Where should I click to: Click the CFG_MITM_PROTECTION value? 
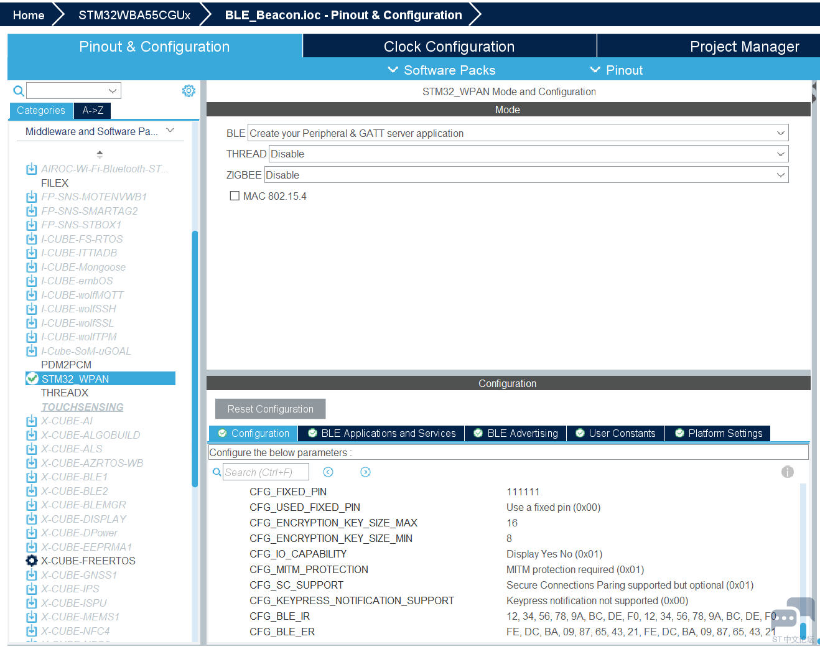point(575,569)
